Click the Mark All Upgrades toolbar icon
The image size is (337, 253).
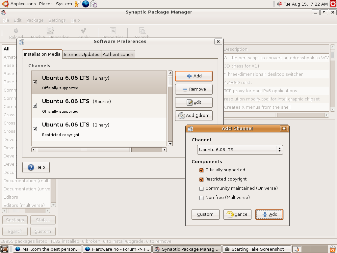click(50, 31)
